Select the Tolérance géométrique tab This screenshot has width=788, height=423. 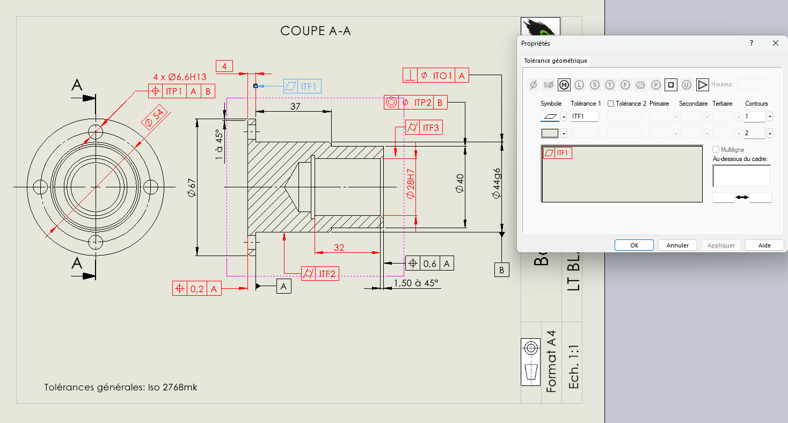coord(556,61)
